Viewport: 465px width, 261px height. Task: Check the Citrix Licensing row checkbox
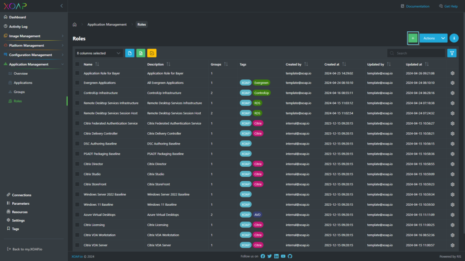point(77,225)
